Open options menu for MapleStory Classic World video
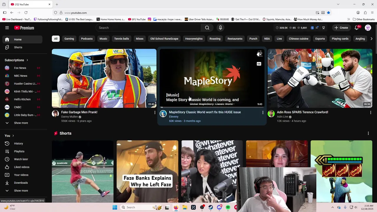Screen dimensions: 377x212 263,112
